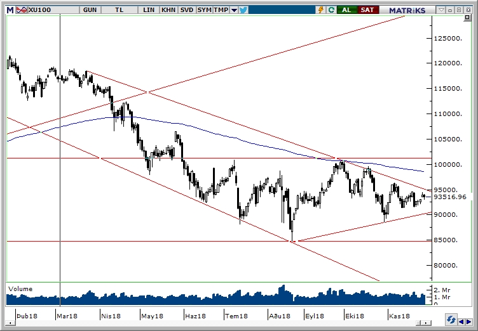Click the Eyl18 date axis label
This screenshot has height=331, width=478.
click(315, 316)
